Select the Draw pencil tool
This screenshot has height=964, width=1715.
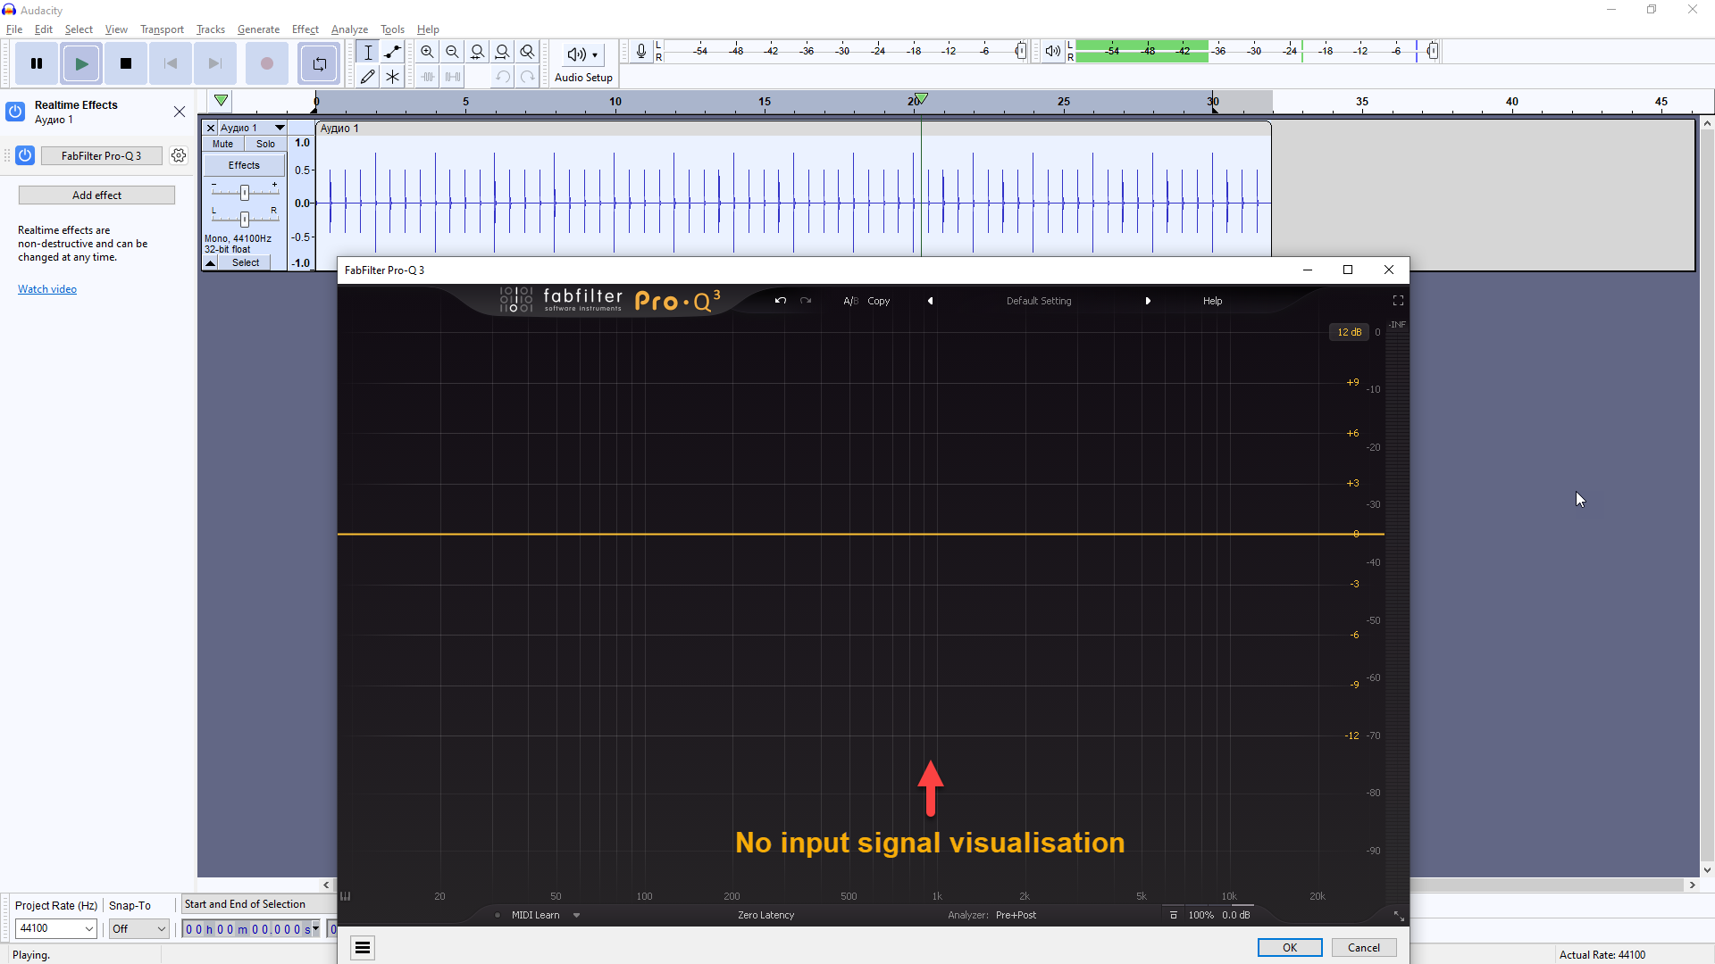click(x=367, y=77)
